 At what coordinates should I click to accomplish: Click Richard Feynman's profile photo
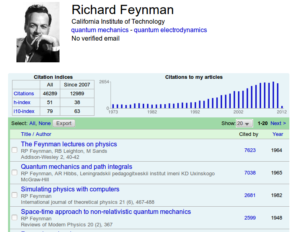(x=38, y=32)
